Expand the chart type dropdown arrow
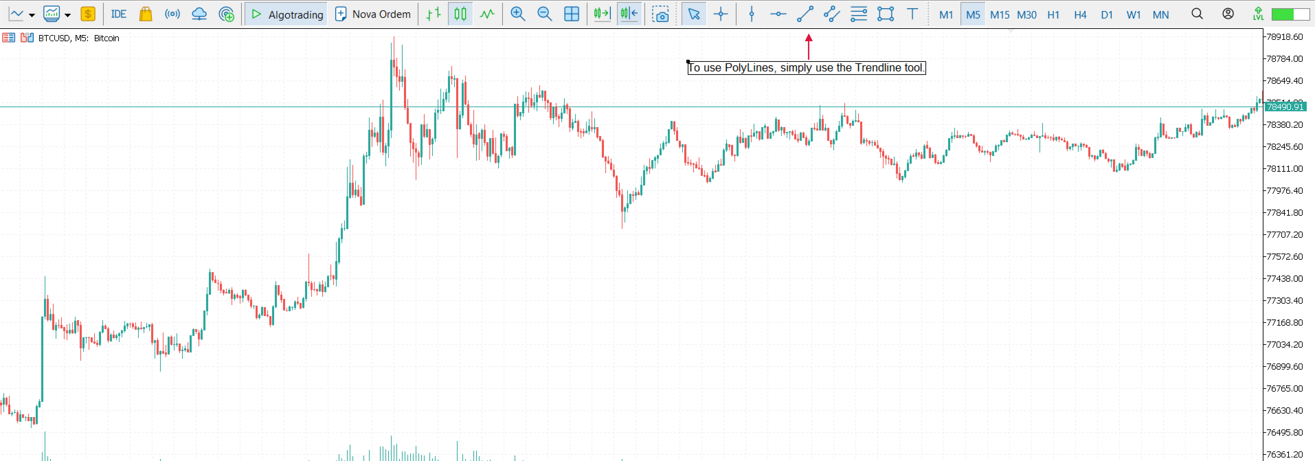Image resolution: width=1315 pixels, height=461 pixels. point(32,14)
